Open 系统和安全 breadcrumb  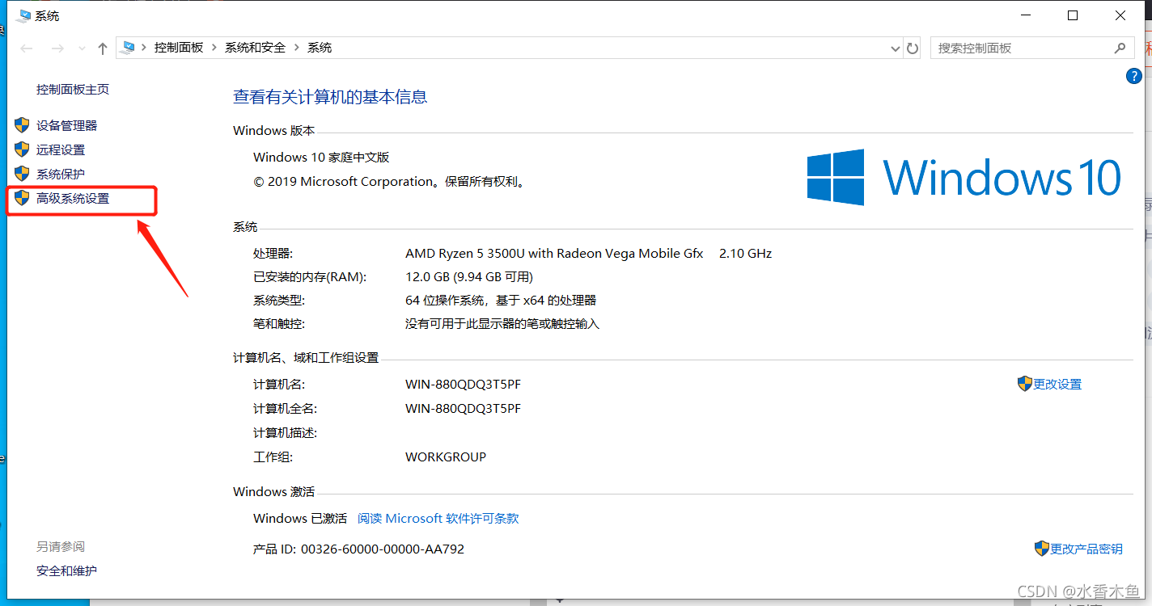click(255, 48)
